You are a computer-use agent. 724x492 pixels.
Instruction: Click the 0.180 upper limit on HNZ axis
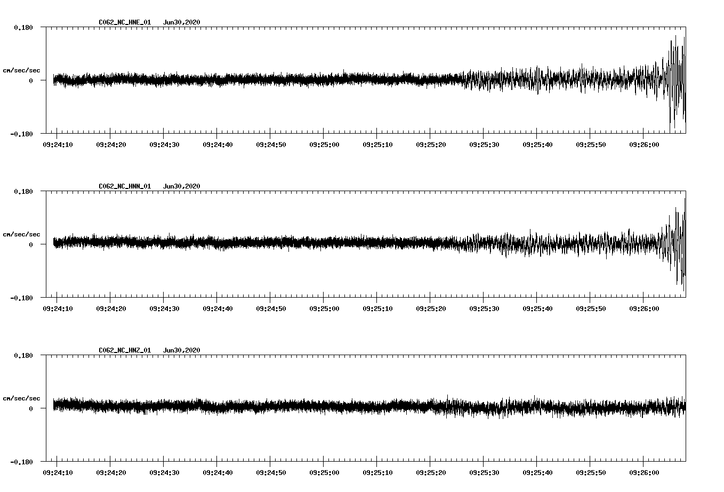tap(23, 356)
